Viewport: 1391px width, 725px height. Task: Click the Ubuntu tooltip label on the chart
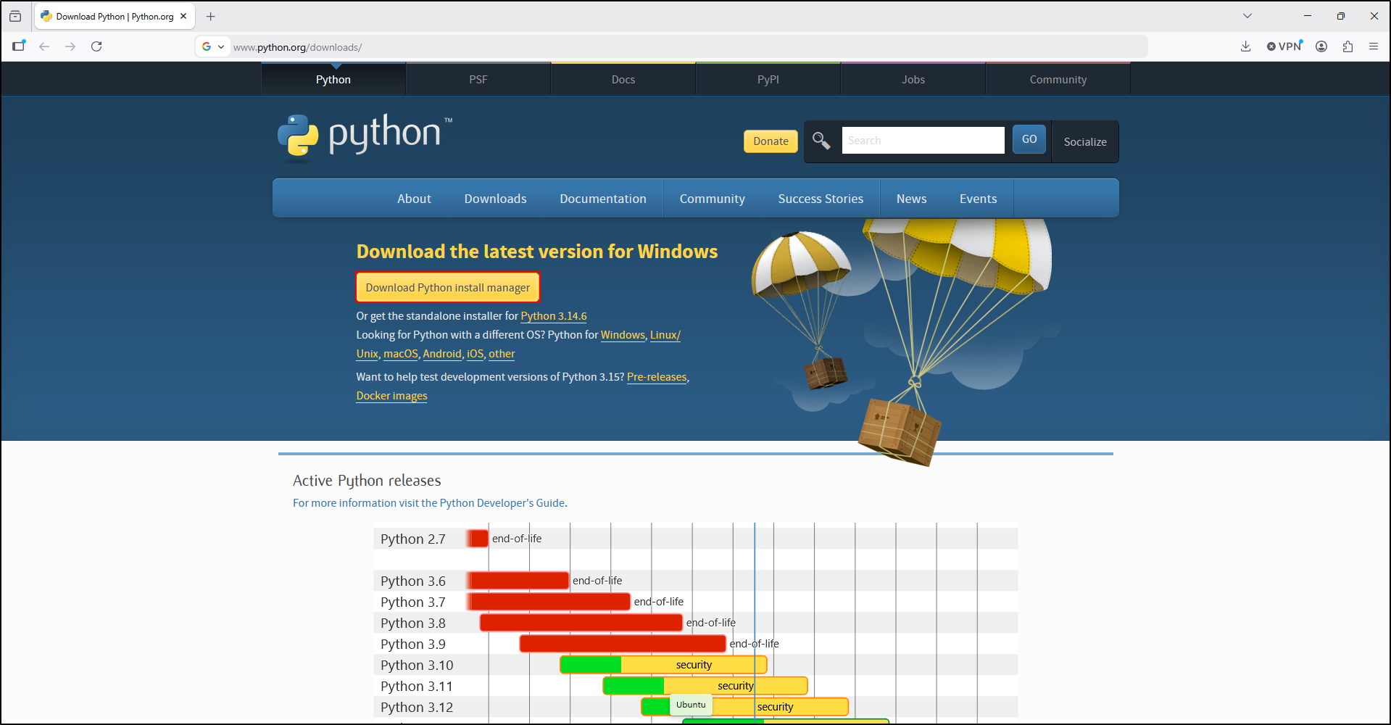pyautogui.click(x=691, y=705)
